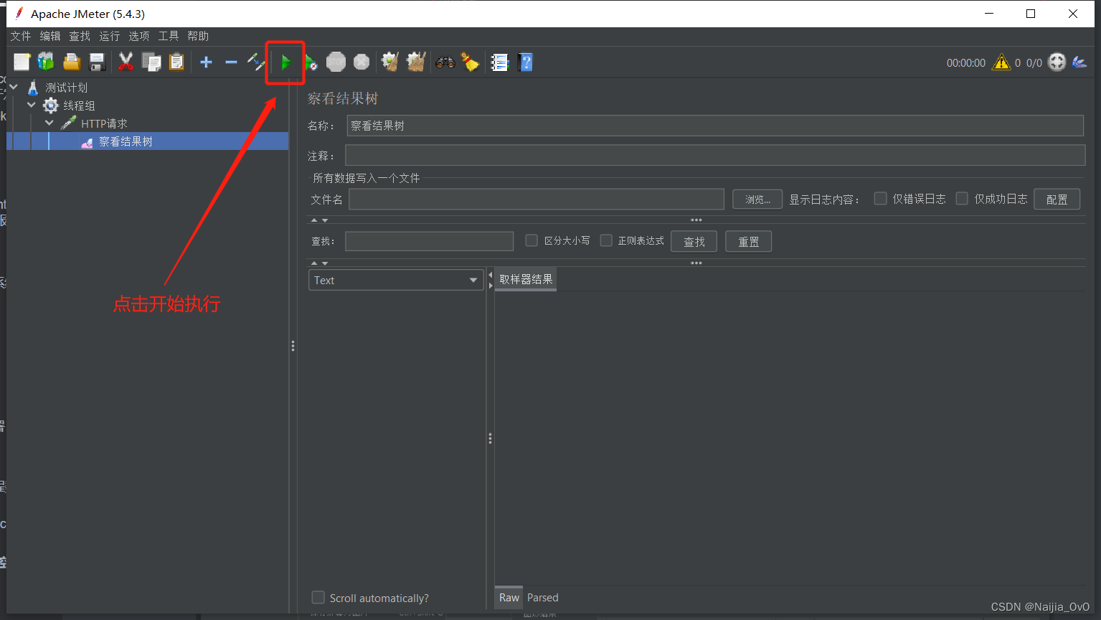Open the Templates icon

[x=46, y=62]
